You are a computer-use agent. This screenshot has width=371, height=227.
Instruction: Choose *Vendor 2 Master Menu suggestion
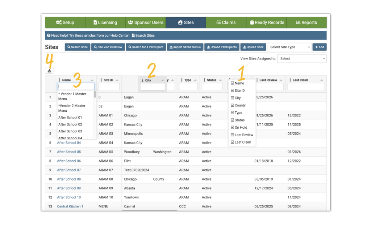click(75, 108)
